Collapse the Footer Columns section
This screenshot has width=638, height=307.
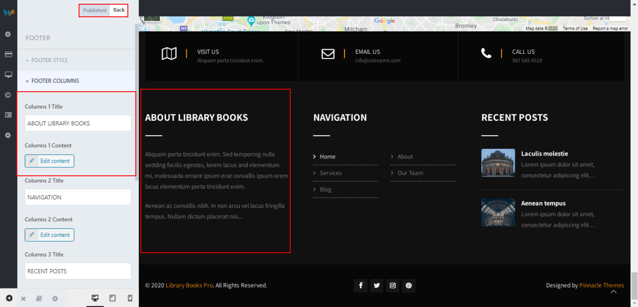(x=76, y=81)
